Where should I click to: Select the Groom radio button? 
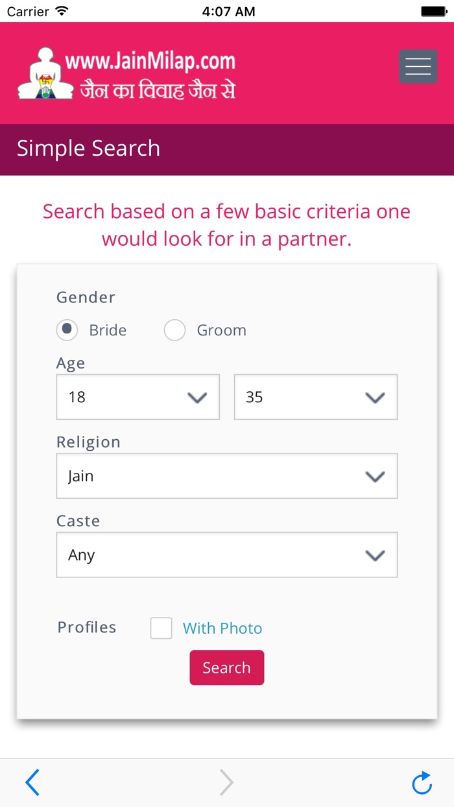(x=174, y=330)
